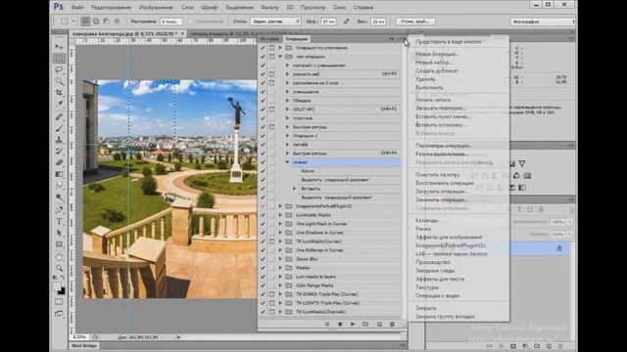Open the Справка menu

coord(363,7)
